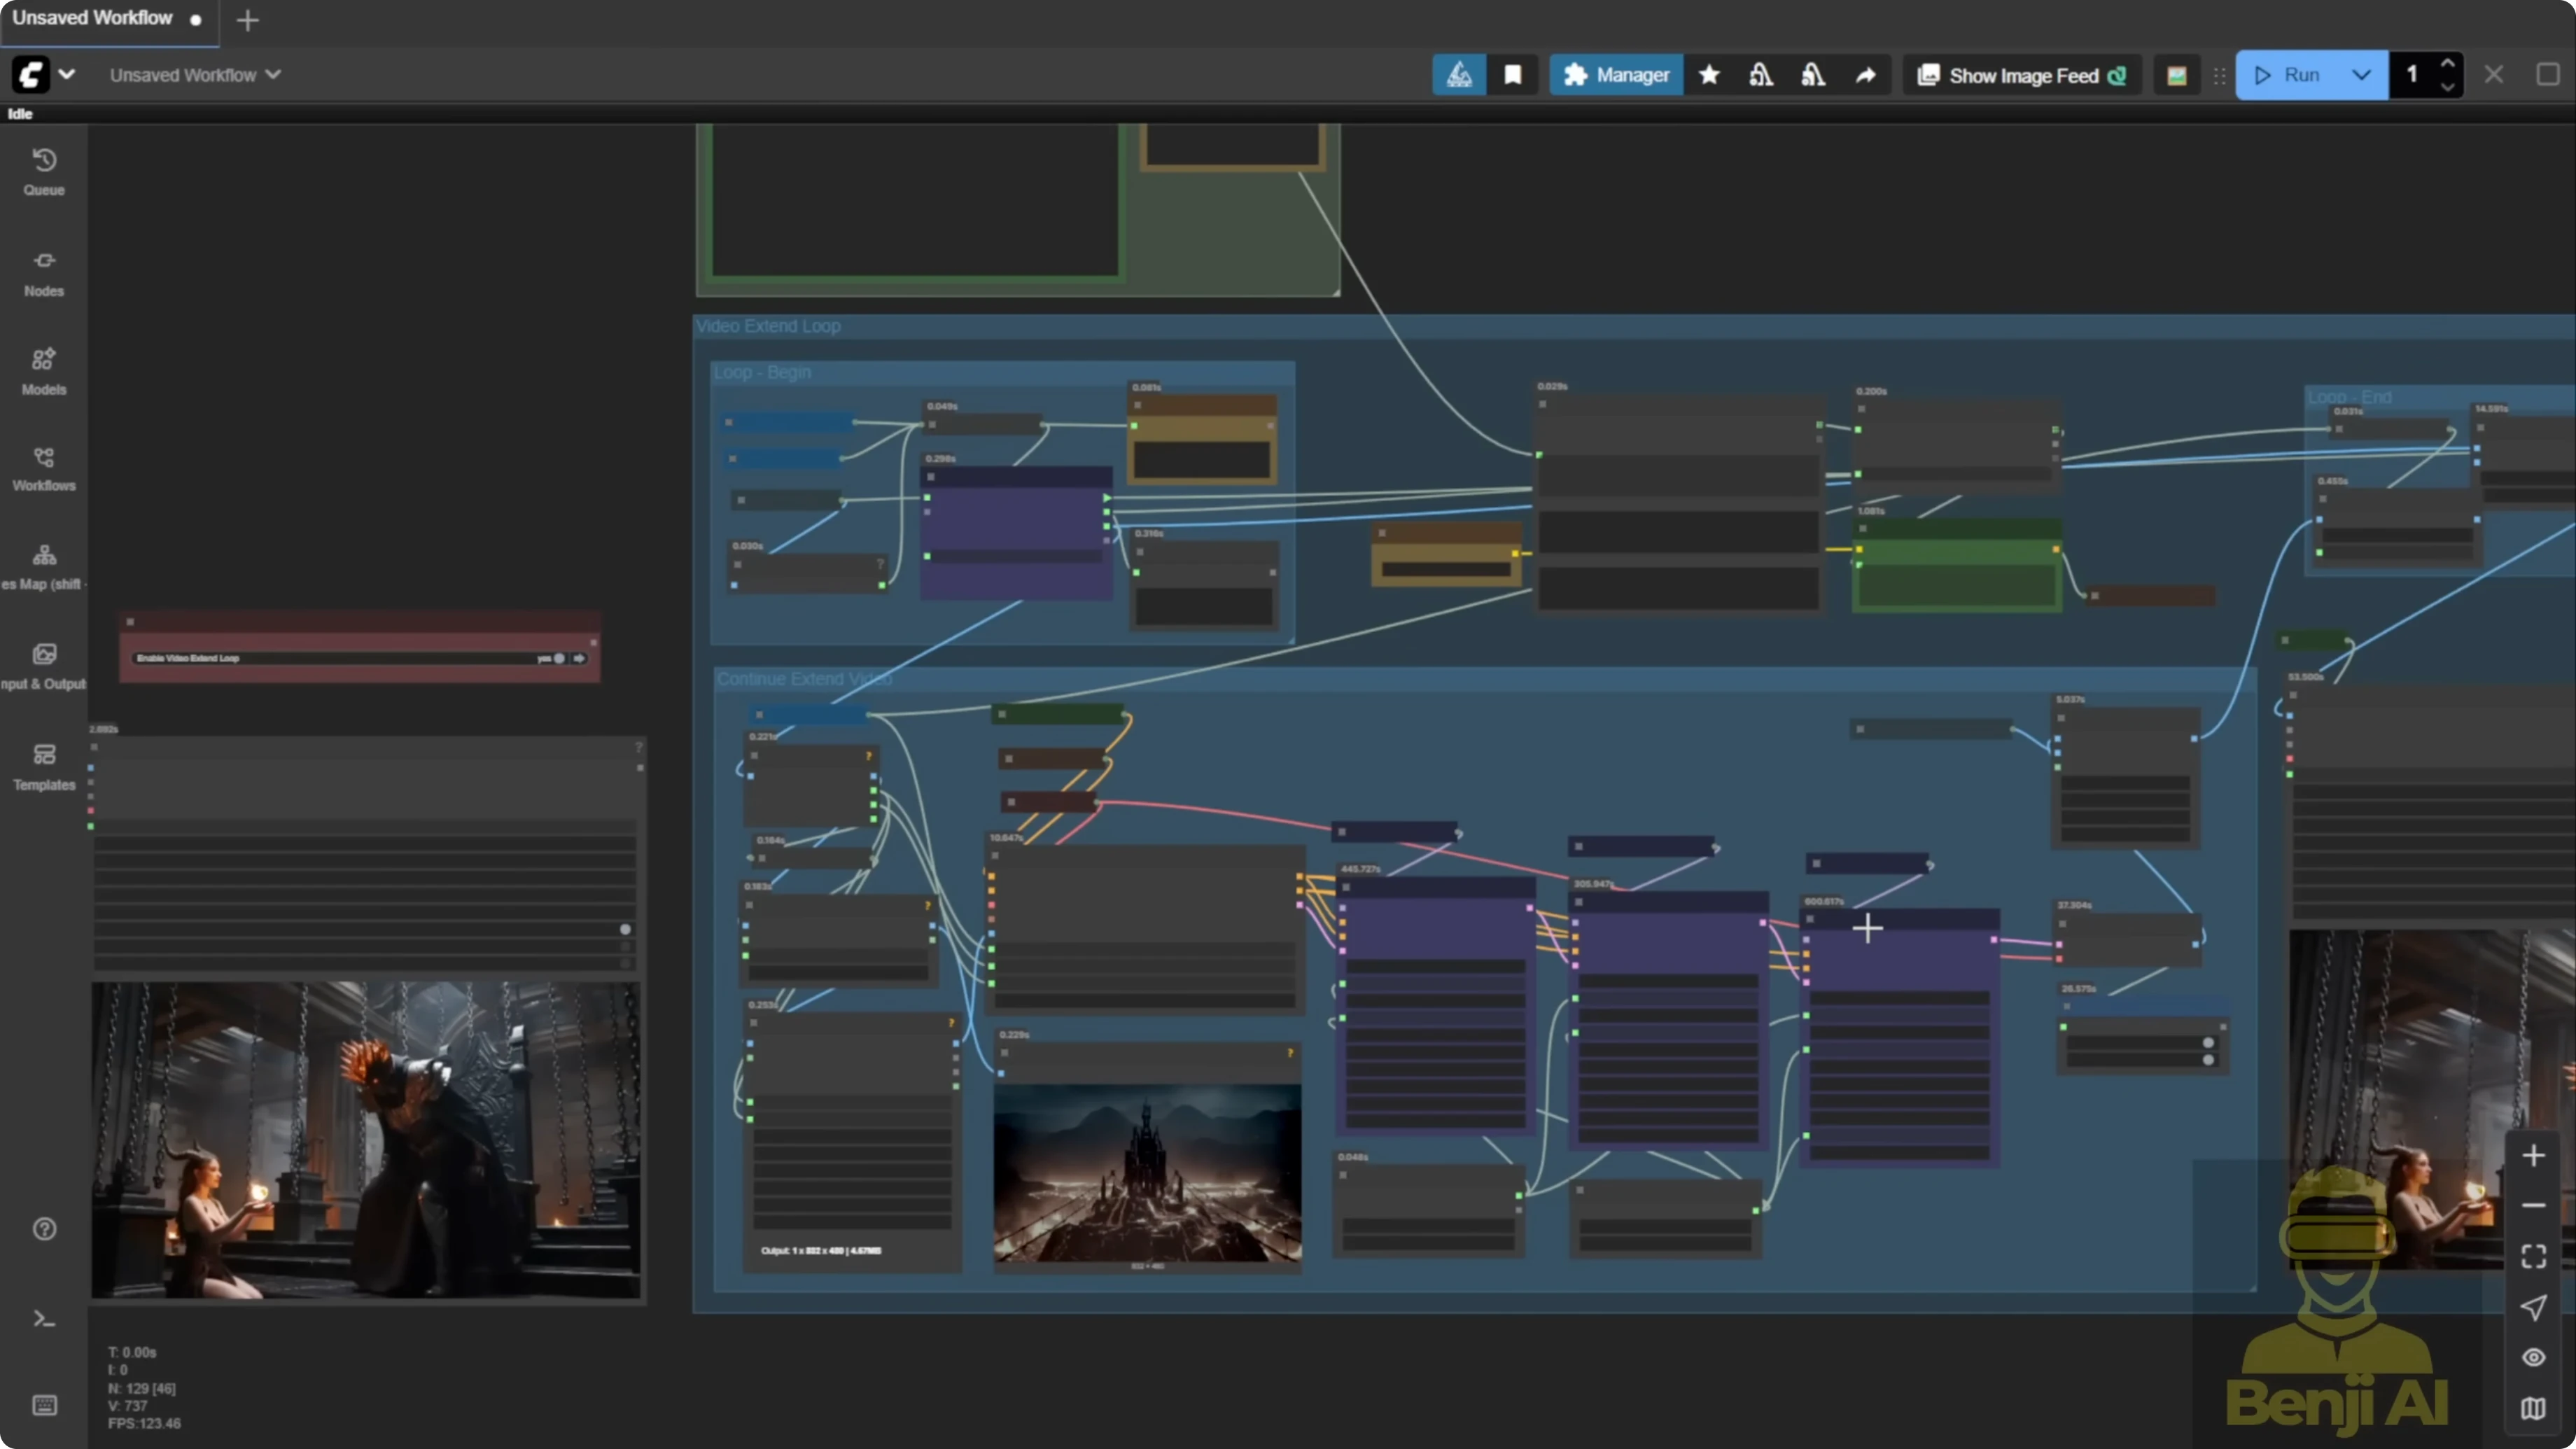The image size is (2576, 1449).
Task: Open the ComfyUI Manager
Action: (x=1615, y=74)
